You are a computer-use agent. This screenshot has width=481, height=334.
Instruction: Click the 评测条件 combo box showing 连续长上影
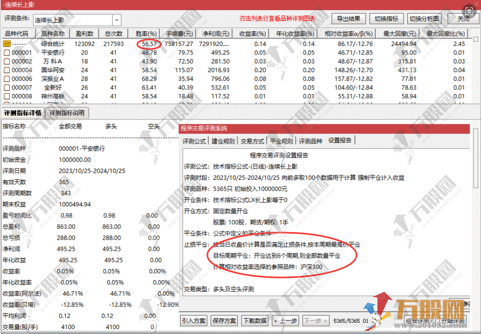[77, 20]
